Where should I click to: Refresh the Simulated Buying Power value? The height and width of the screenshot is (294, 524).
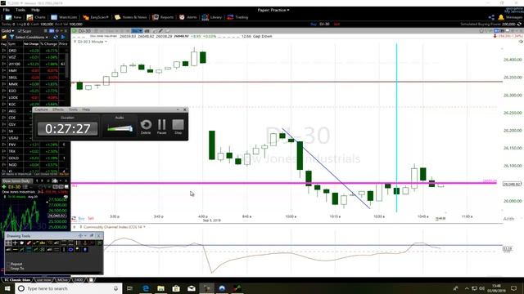[x=519, y=24]
